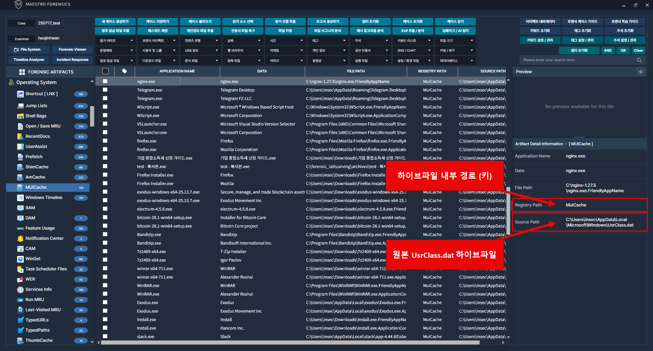Click the Notification Center bell icon
Viewport: 653px width, 351px height.
point(20,238)
